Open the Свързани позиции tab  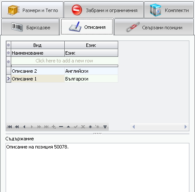point(154,27)
